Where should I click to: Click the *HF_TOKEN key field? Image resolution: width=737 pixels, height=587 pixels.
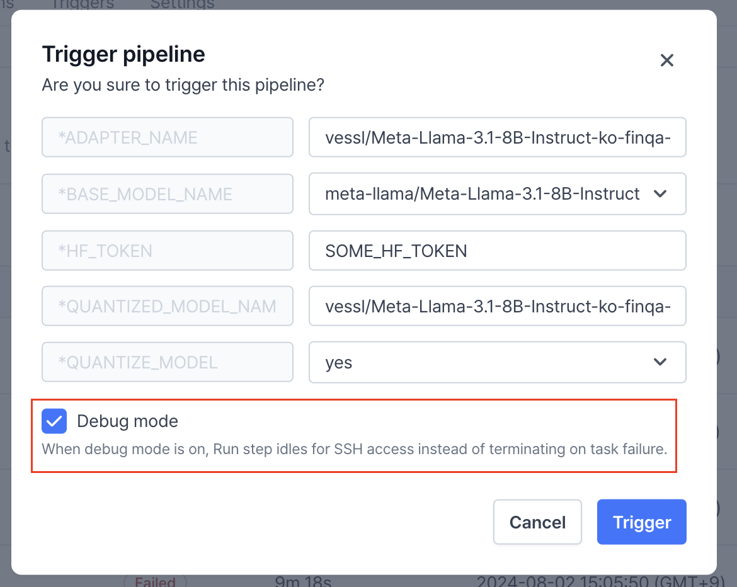pyautogui.click(x=167, y=251)
